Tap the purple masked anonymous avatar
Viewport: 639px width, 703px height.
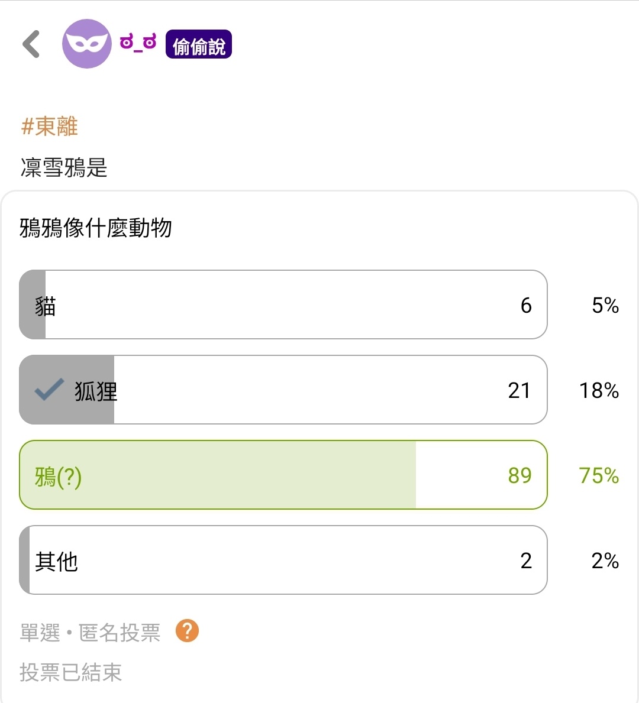tap(87, 44)
